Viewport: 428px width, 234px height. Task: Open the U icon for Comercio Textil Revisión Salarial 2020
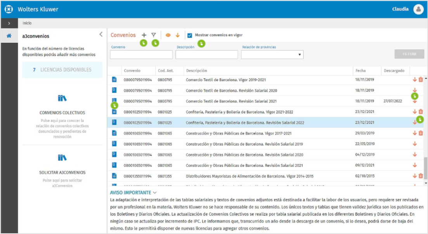pos(114,90)
